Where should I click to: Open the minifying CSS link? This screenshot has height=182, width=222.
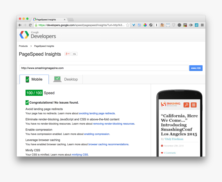coord(80,155)
